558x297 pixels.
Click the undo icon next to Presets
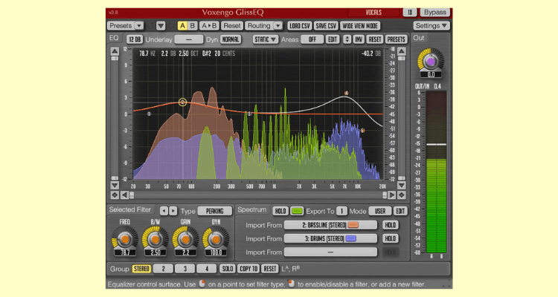(151, 25)
